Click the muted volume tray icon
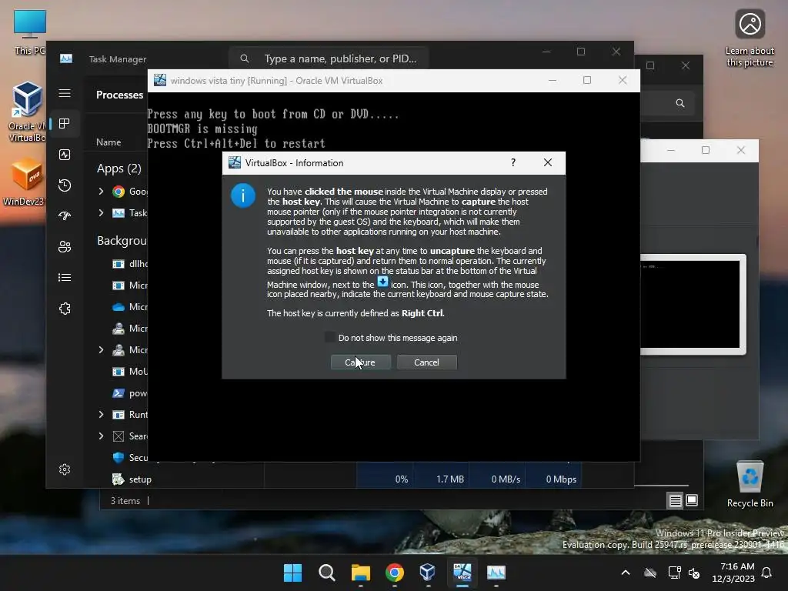 pyautogui.click(x=695, y=573)
